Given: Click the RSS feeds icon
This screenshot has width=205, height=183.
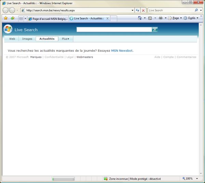Looking at the screenshot, I should coord(150,18).
